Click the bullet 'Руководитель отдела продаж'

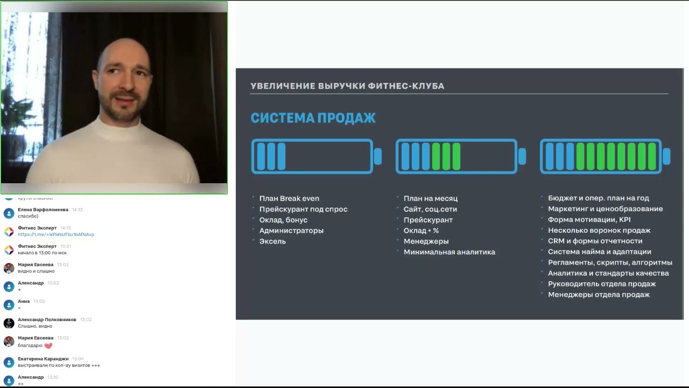tap(602, 284)
